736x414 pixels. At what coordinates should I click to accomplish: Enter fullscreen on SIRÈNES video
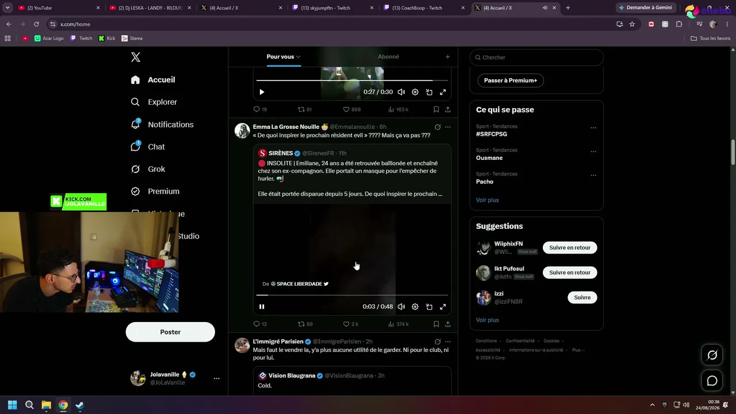[x=443, y=306]
